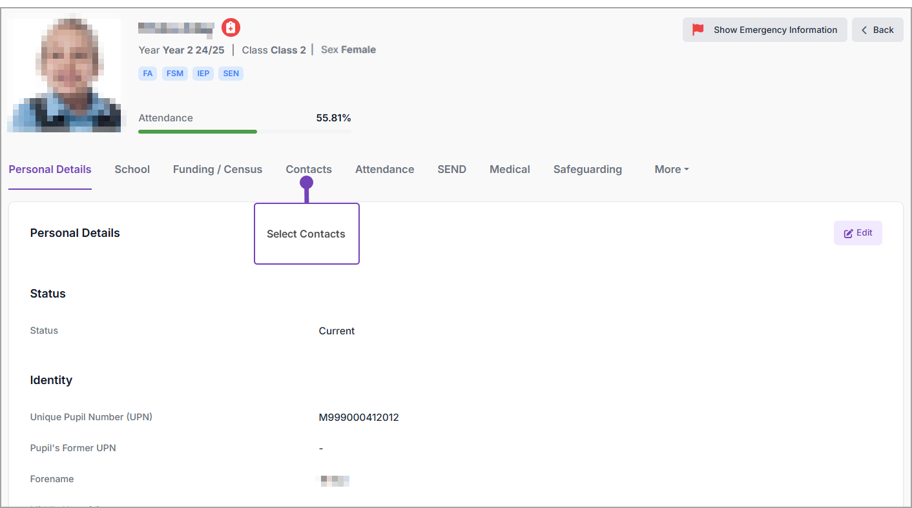Image resolution: width=912 pixels, height=508 pixels.
Task: Click the SEN badge tag
Action: click(231, 74)
